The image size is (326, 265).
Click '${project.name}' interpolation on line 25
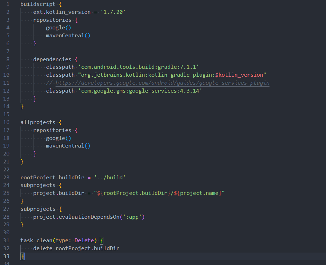[x=197, y=193]
